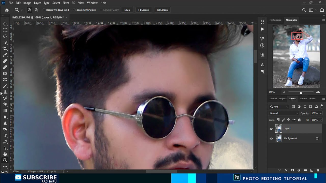Open the Character panel icon
The width and height of the screenshot is (326, 183).
[262, 65]
